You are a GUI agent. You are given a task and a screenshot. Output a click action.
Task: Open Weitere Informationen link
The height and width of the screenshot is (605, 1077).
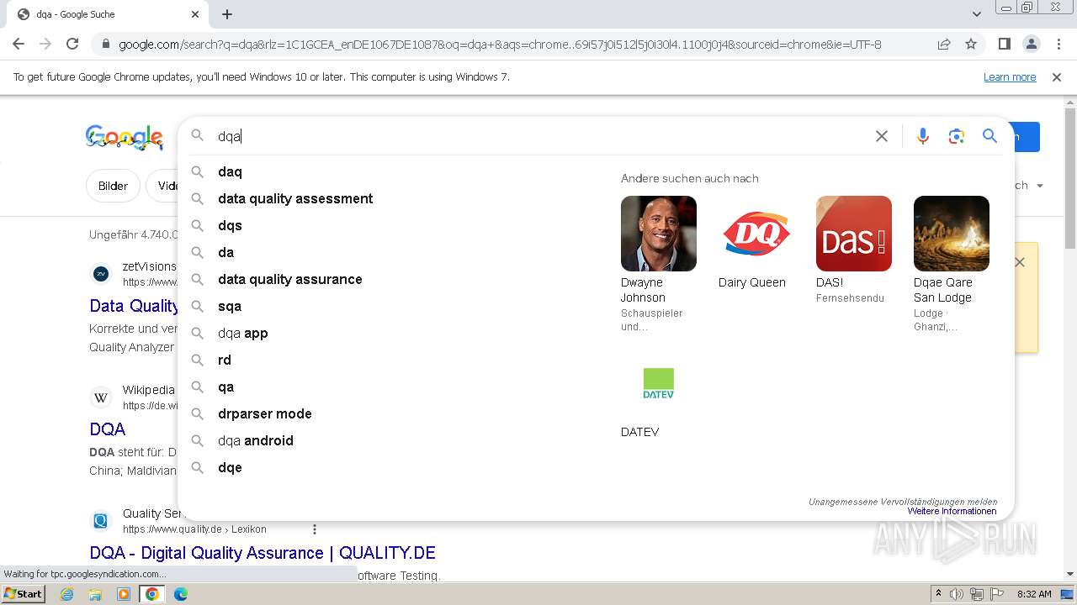point(952,511)
